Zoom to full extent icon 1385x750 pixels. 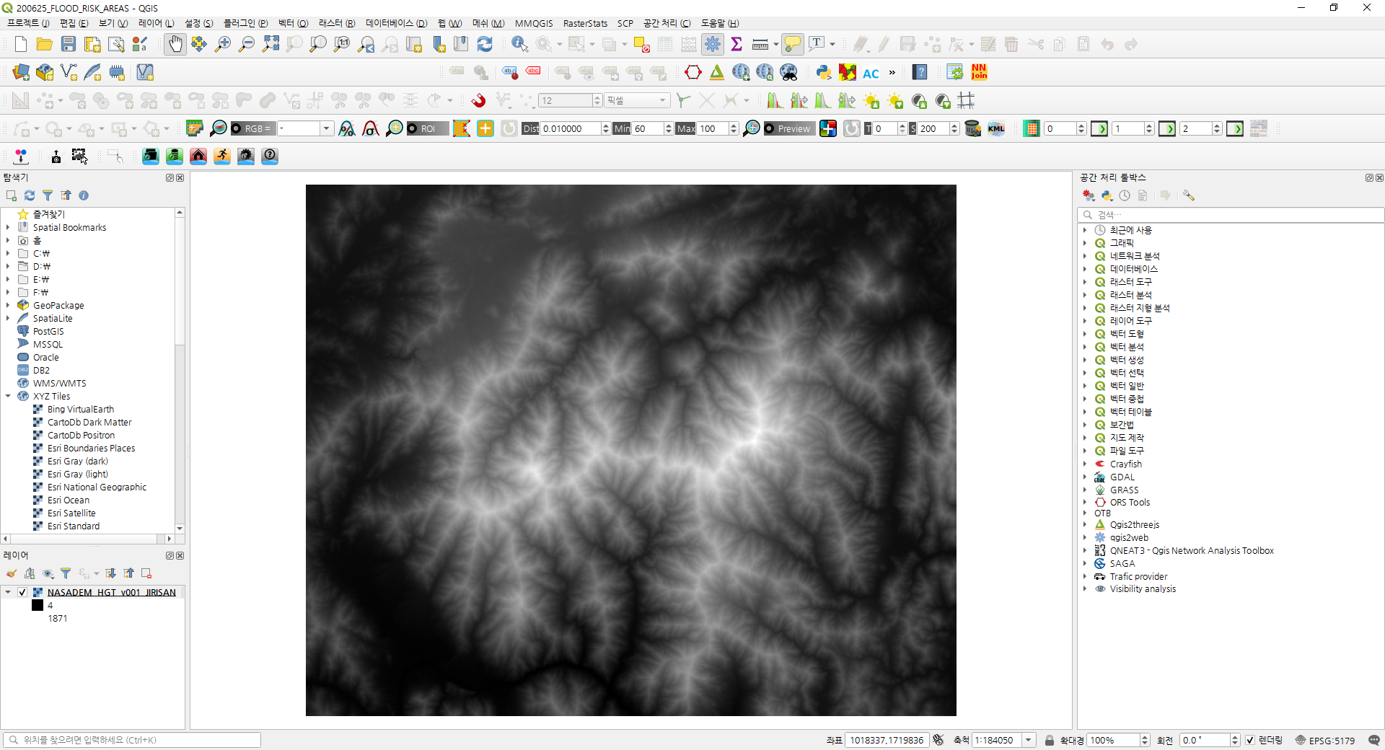click(x=271, y=45)
